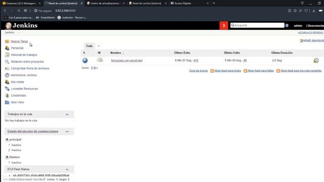Image resolution: width=324 pixels, height=182 pixels.
Task: Open the traductor bookmark
Action: click(x=72, y=18)
